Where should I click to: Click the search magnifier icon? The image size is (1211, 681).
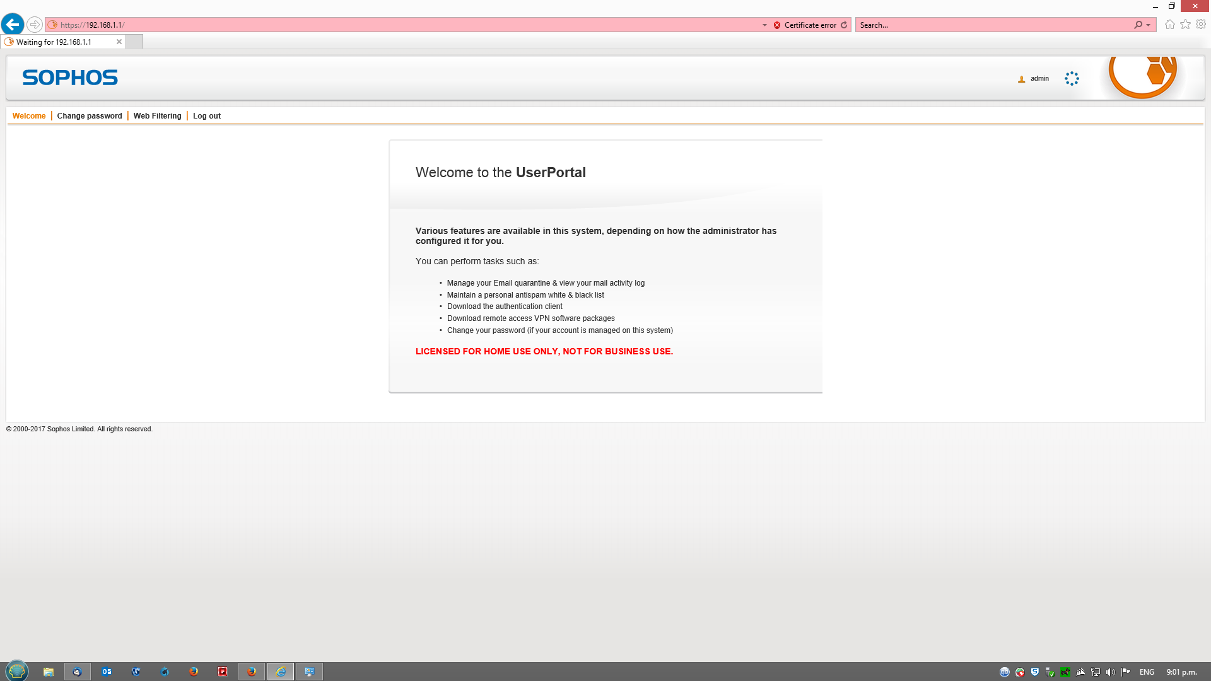click(1138, 25)
